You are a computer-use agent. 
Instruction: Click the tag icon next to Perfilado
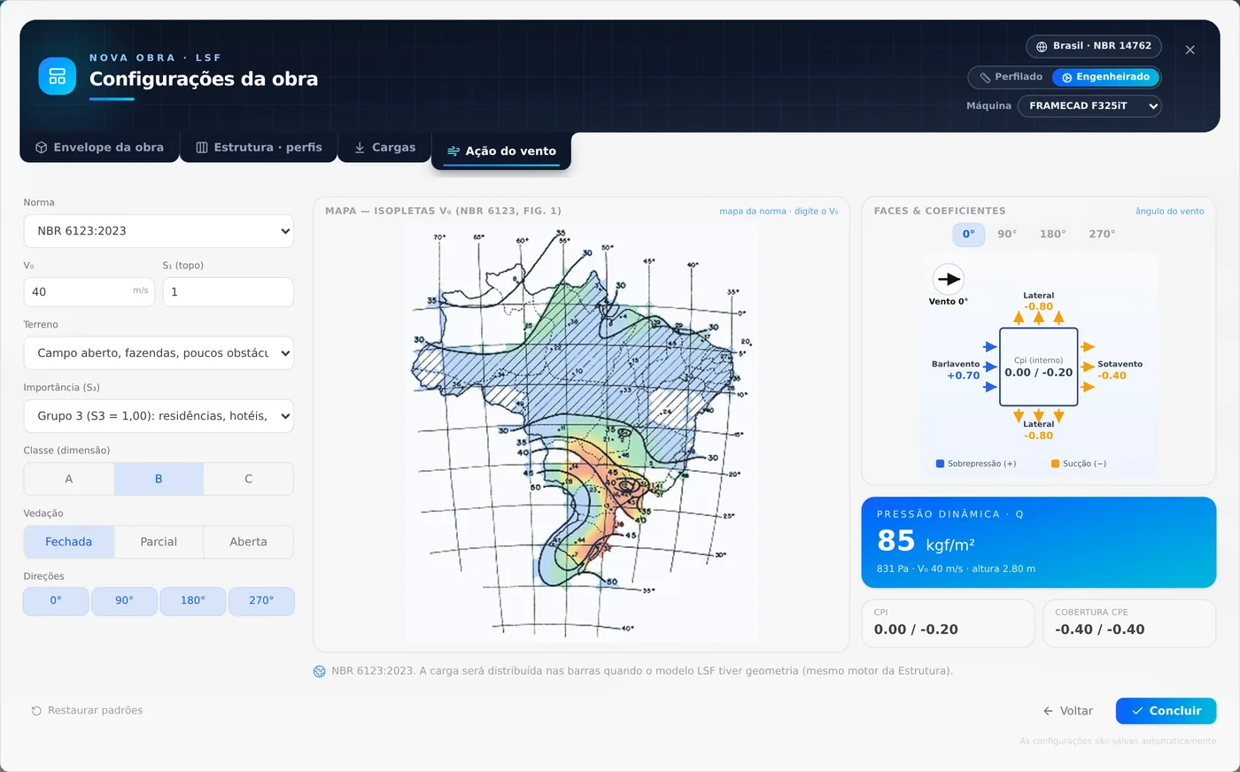[x=985, y=77]
